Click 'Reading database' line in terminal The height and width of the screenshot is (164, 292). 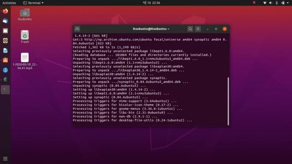coord(142,55)
